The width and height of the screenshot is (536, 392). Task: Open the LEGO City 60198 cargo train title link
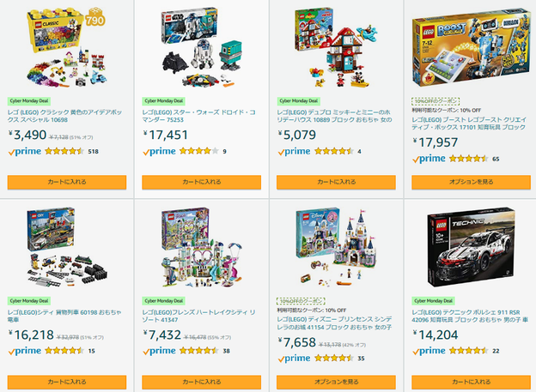pos(64,316)
